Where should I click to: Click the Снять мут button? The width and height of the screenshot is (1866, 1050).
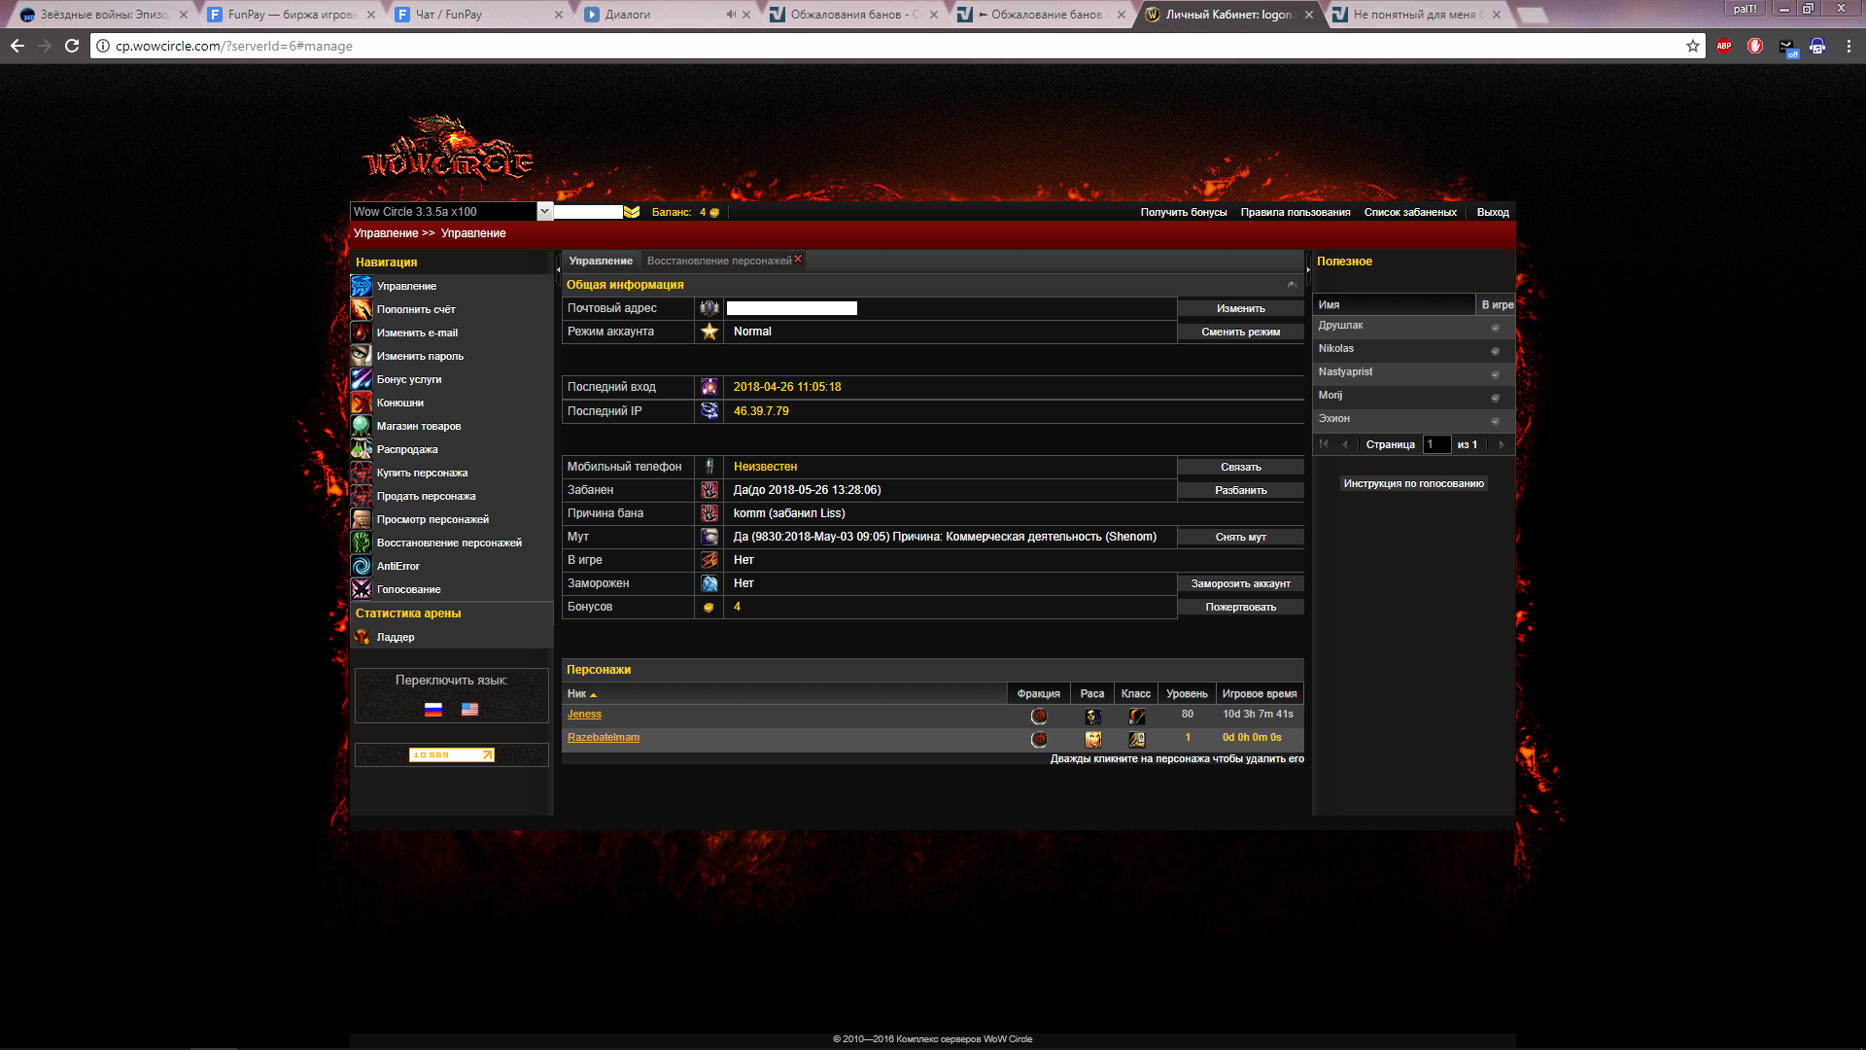coord(1240,537)
